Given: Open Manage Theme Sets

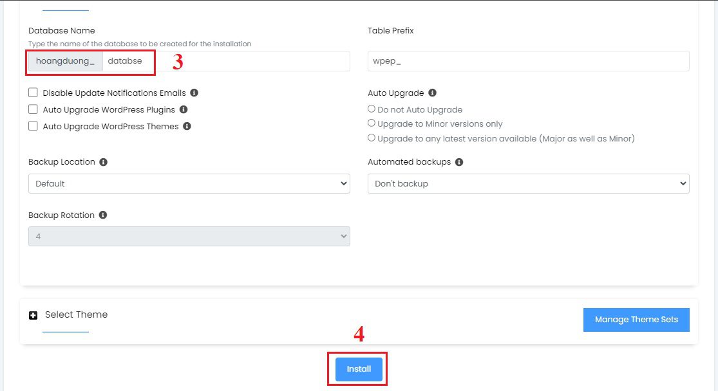Looking at the screenshot, I should (636, 320).
